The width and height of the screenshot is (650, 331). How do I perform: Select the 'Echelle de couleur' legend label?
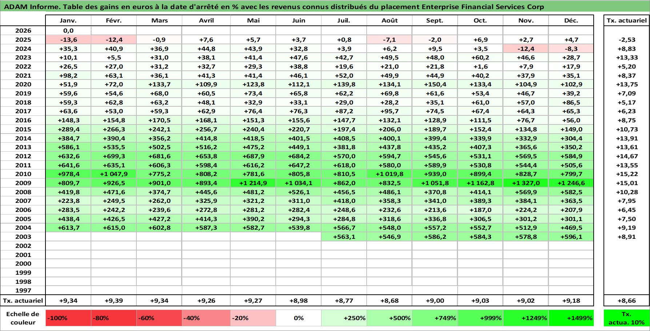pyautogui.click(x=23, y=318)
